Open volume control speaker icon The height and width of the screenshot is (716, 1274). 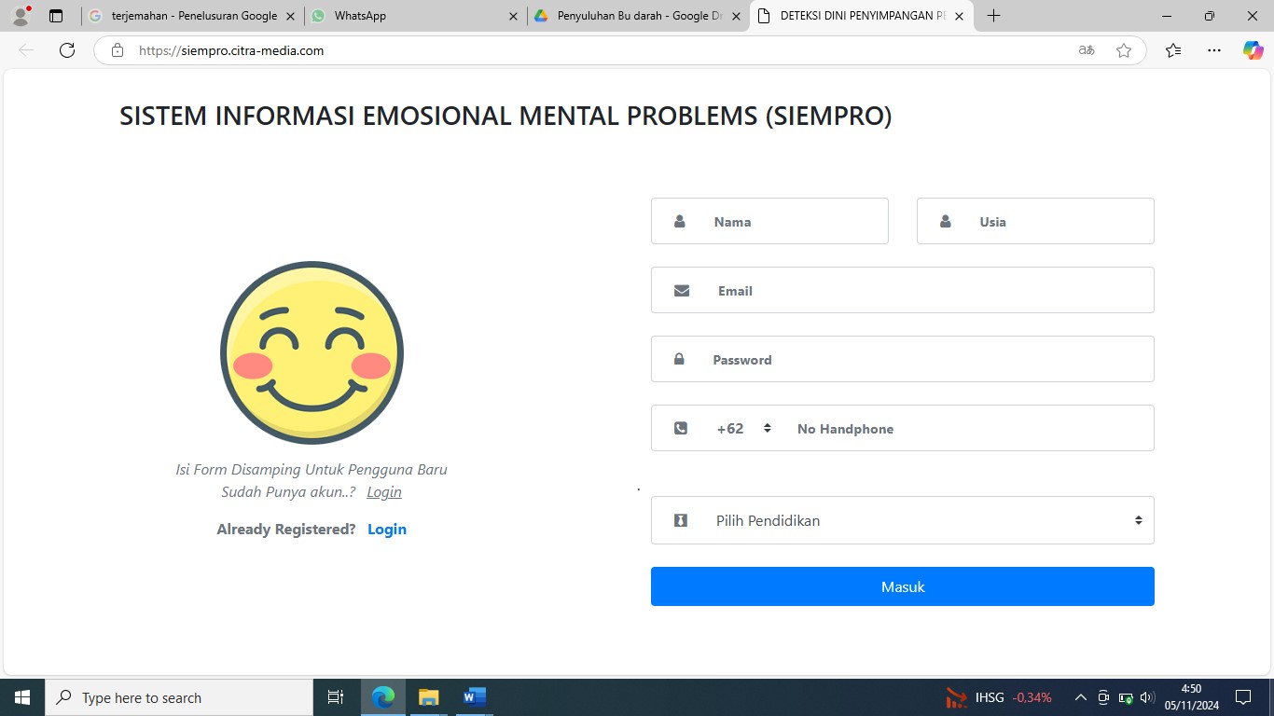coord(1147,697)
